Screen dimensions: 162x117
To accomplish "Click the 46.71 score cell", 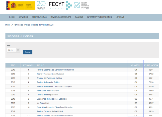I will point(151,99).
